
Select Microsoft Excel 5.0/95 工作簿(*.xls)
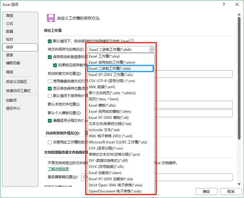pyautogui.click(x=121, y=142)
